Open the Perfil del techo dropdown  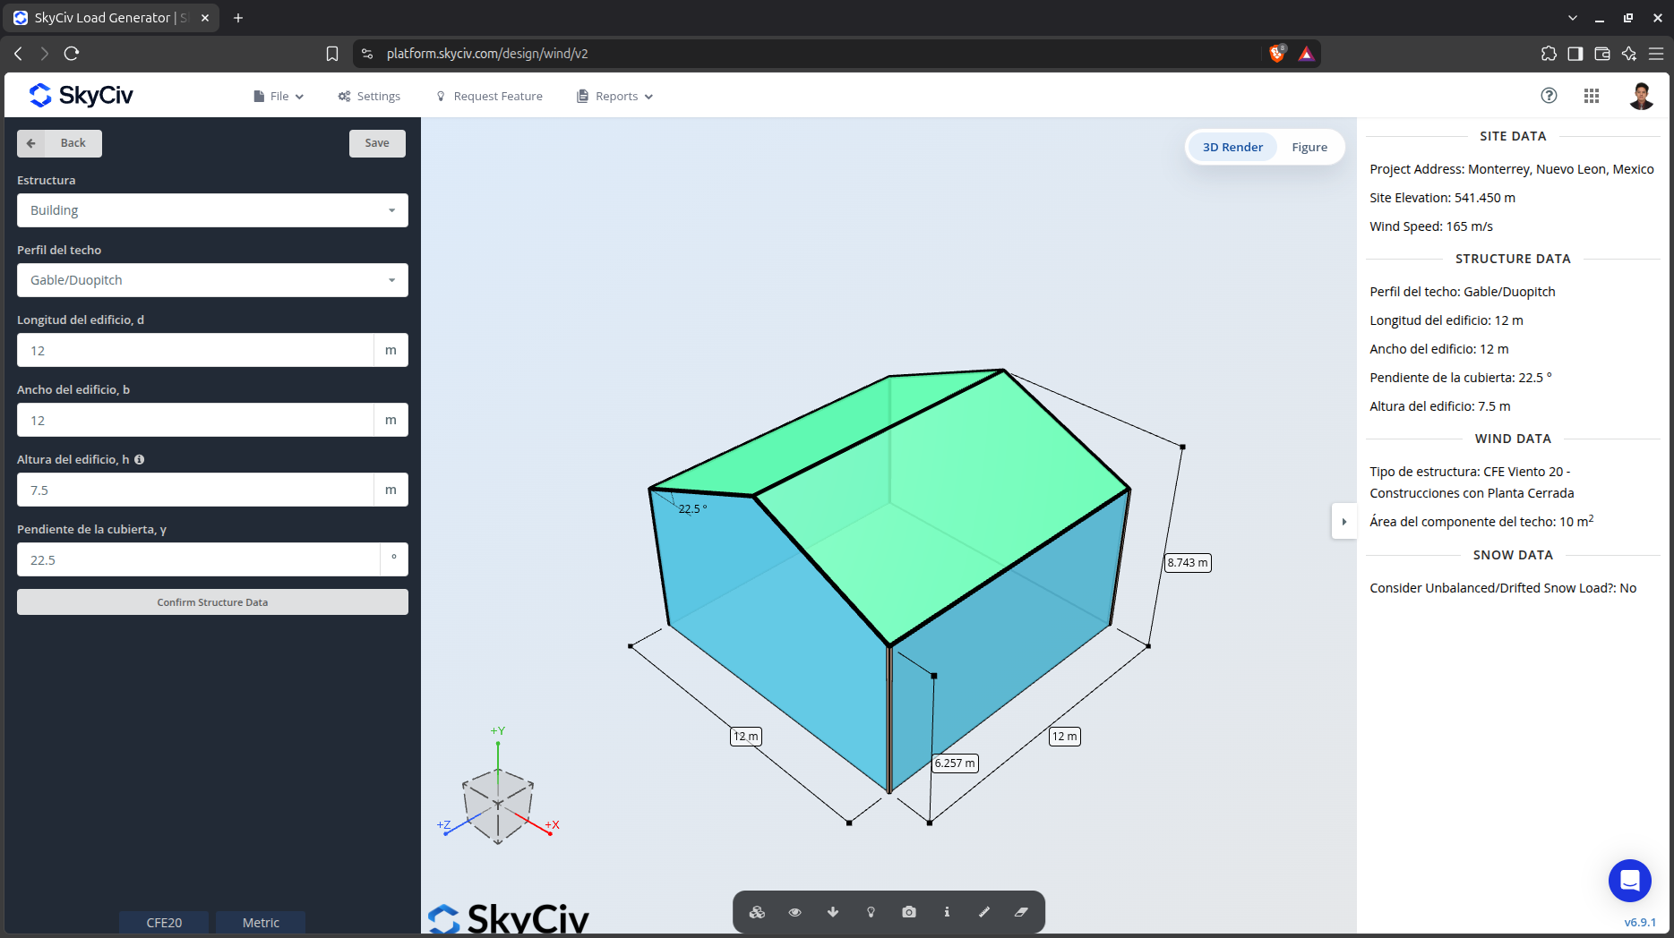pos(212,280)
